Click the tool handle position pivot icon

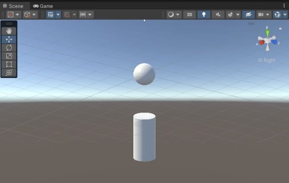(x=11, y=15)
